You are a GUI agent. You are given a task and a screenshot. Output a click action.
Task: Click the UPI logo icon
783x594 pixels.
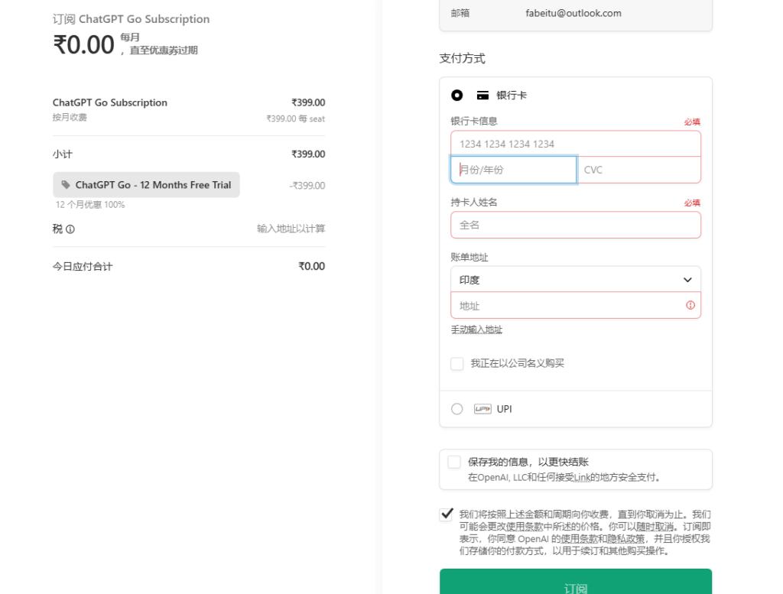pos(482,409)
